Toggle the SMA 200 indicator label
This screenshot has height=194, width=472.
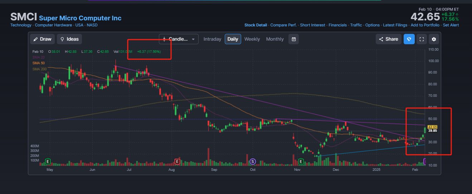coord(39,69)
